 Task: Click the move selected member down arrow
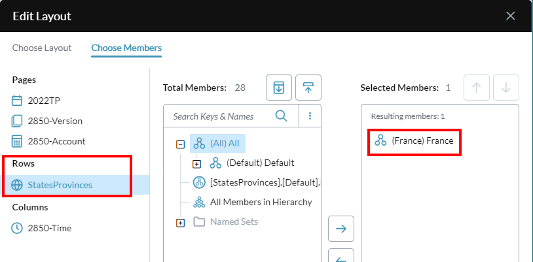[x=506, y=88]
